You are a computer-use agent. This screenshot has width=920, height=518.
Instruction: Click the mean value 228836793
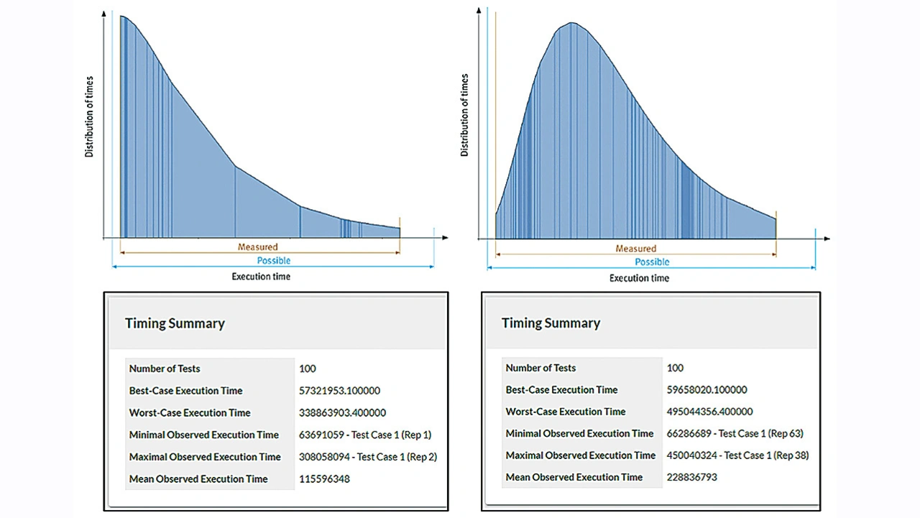pyautogui.click(x=691, y=477)
